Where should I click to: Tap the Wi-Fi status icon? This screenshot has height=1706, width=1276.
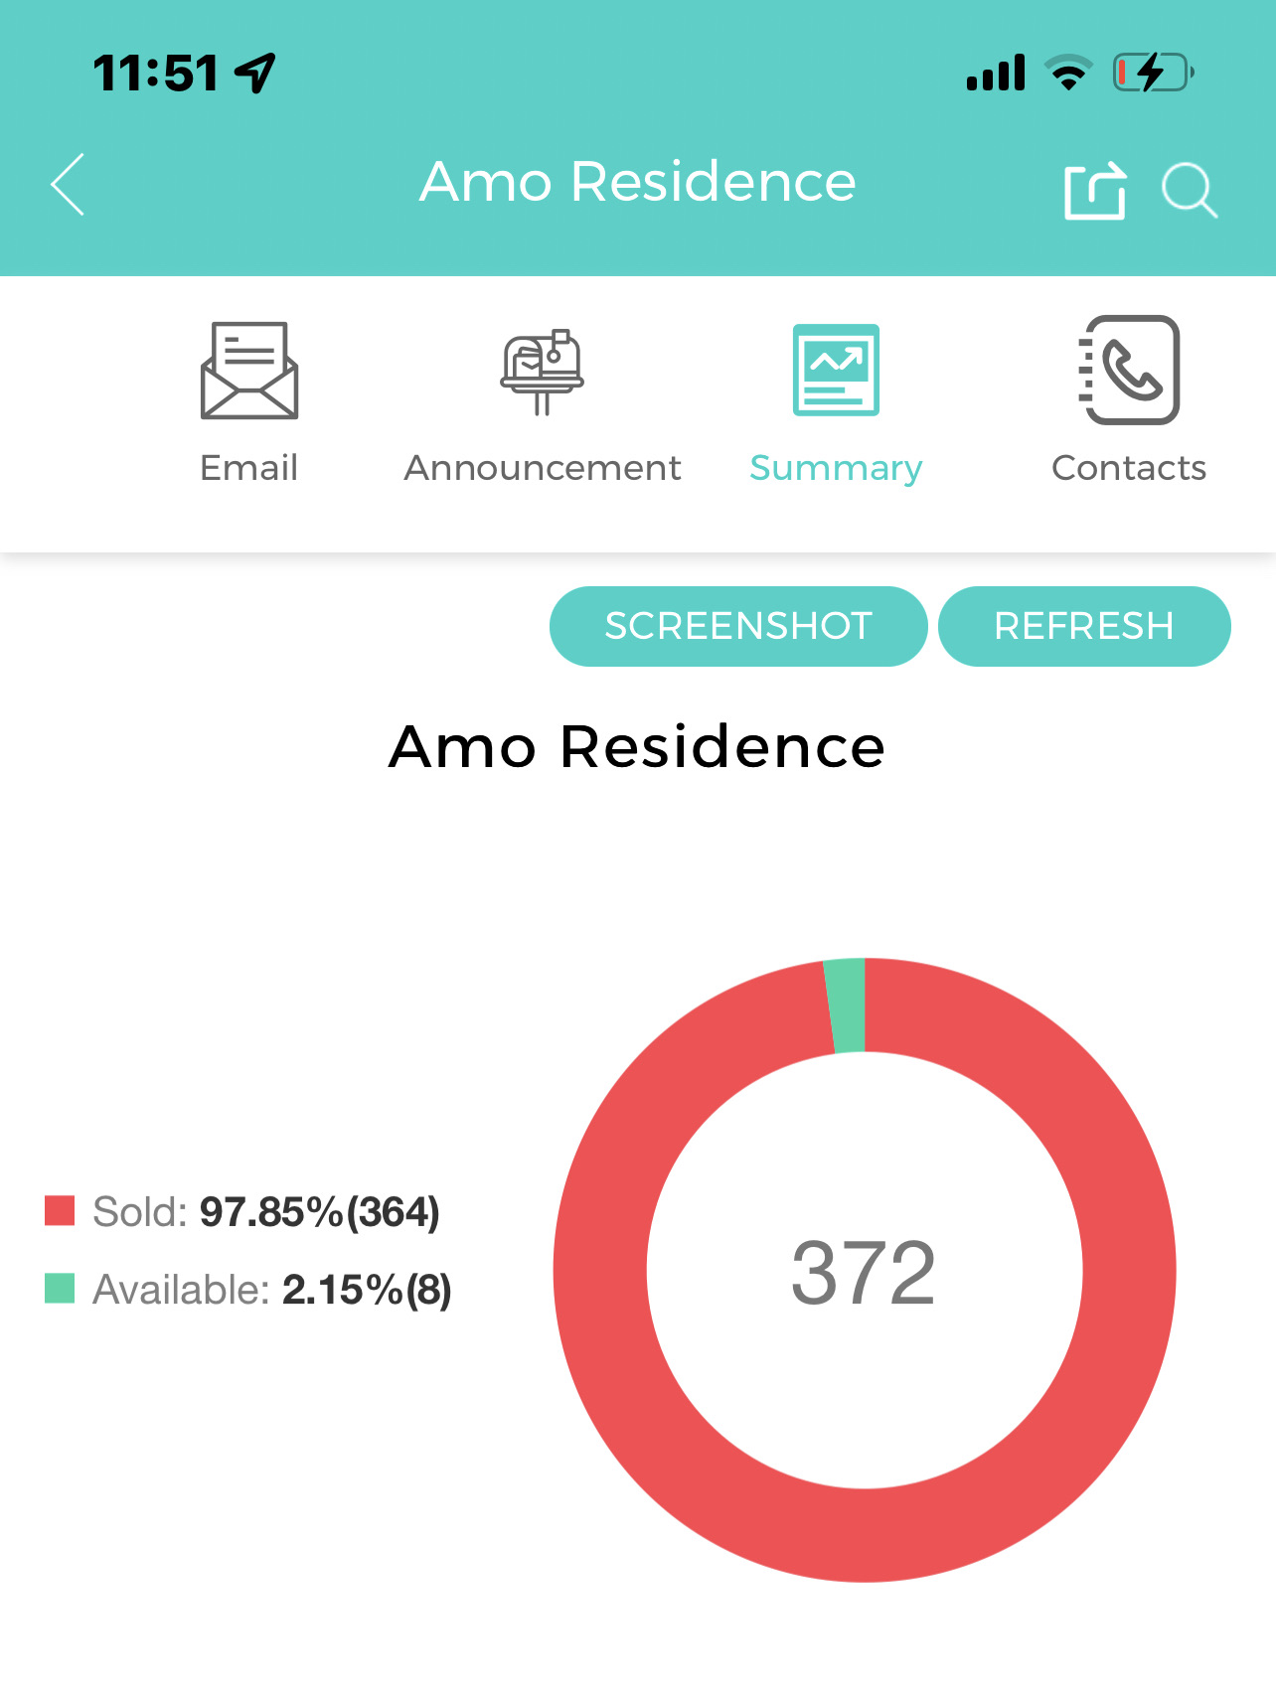[x=1068, y=73]
